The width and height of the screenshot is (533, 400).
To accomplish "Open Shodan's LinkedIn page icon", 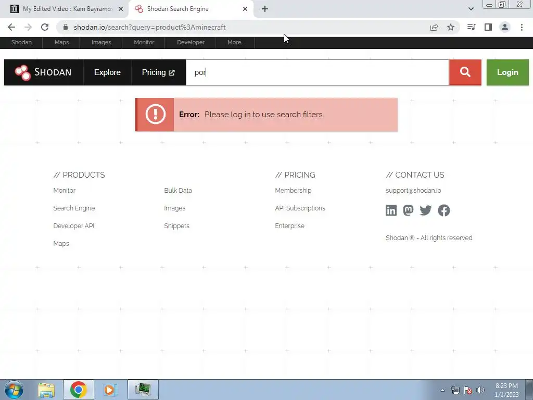I will click(391, 210).
